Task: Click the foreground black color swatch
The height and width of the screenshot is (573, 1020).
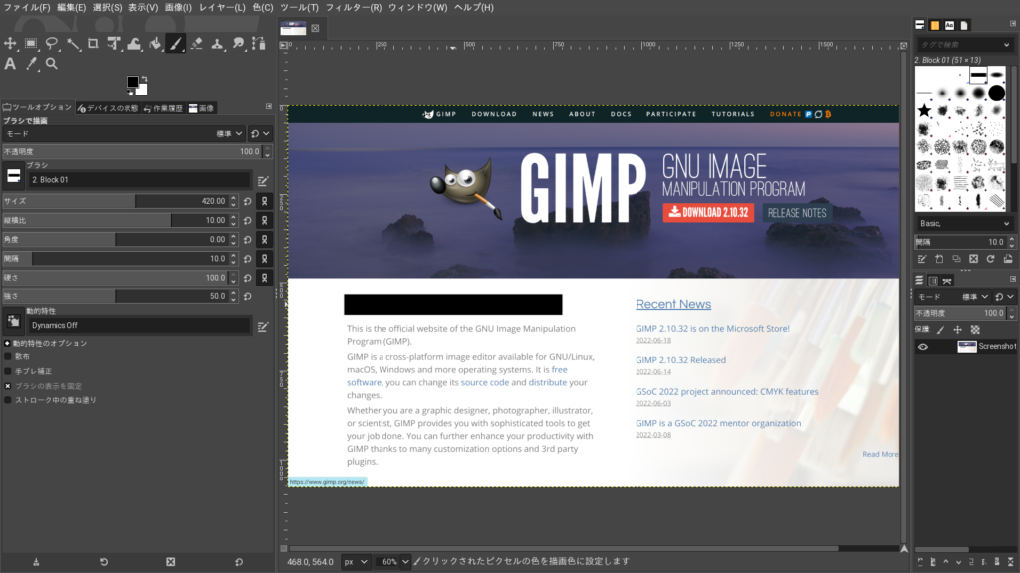Action: 132,82
